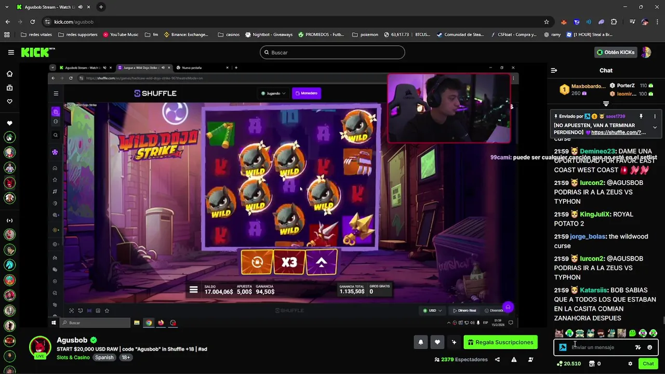Click username jorge_bolas in chat

pyautogui.click(x=588, y=236)
